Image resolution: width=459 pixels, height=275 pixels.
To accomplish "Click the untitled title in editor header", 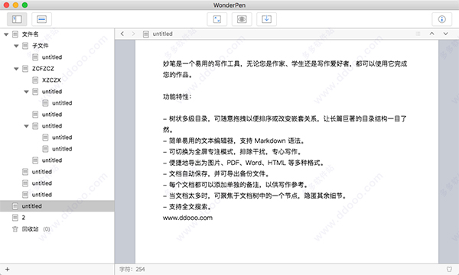I will (x=162, y=34).
